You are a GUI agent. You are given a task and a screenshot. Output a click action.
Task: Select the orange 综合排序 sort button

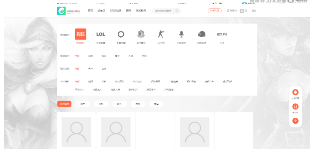64,104
